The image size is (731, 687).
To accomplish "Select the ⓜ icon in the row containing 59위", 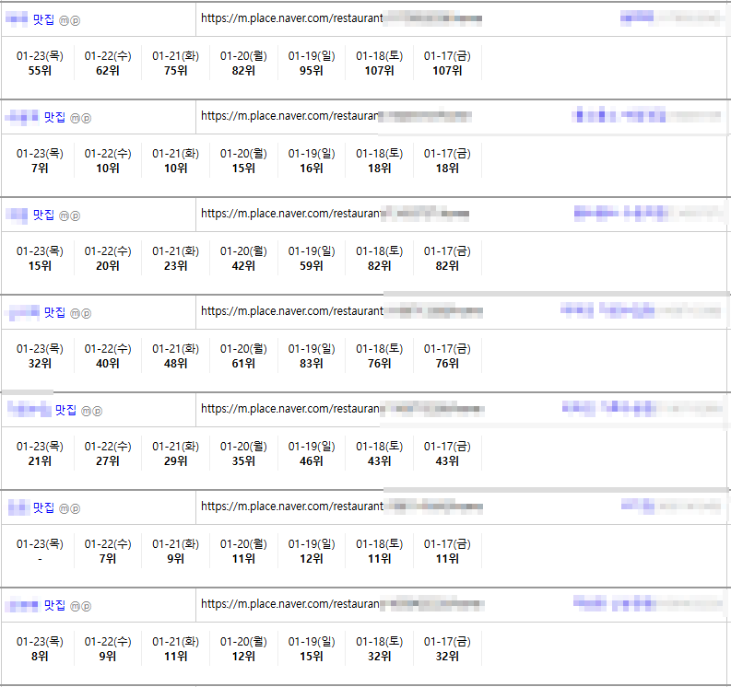I will coord(64,215).
